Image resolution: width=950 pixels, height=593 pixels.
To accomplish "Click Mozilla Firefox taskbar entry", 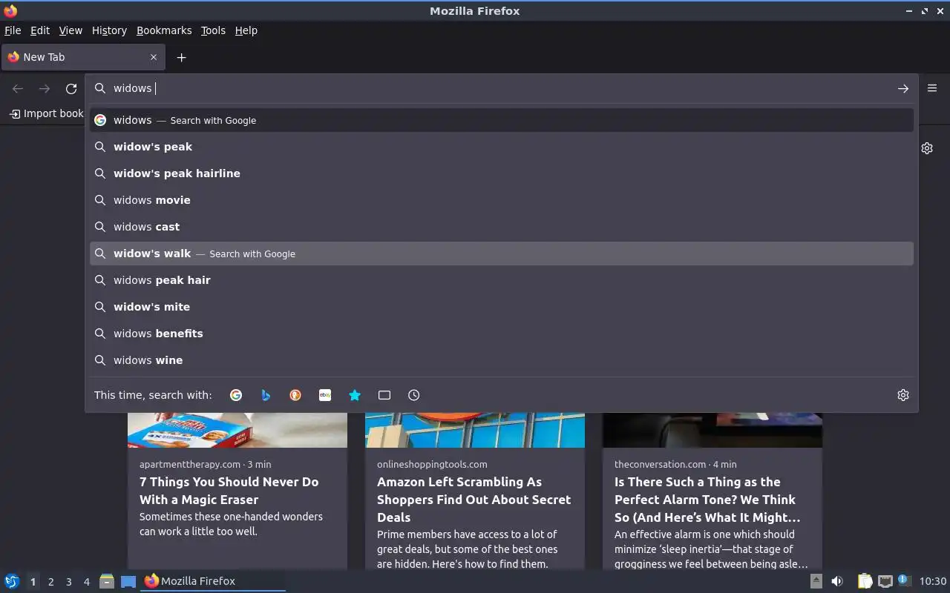I will [x=213, y=581].
